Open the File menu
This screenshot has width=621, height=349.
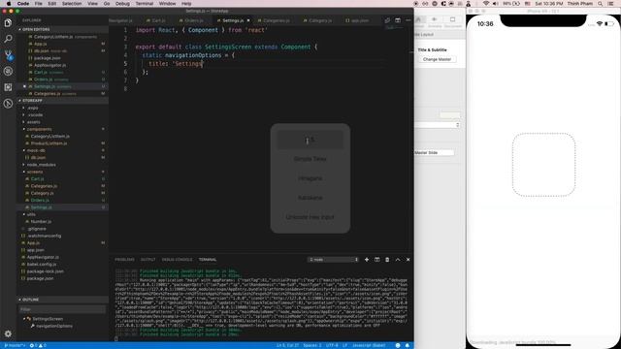coord(39,3)
